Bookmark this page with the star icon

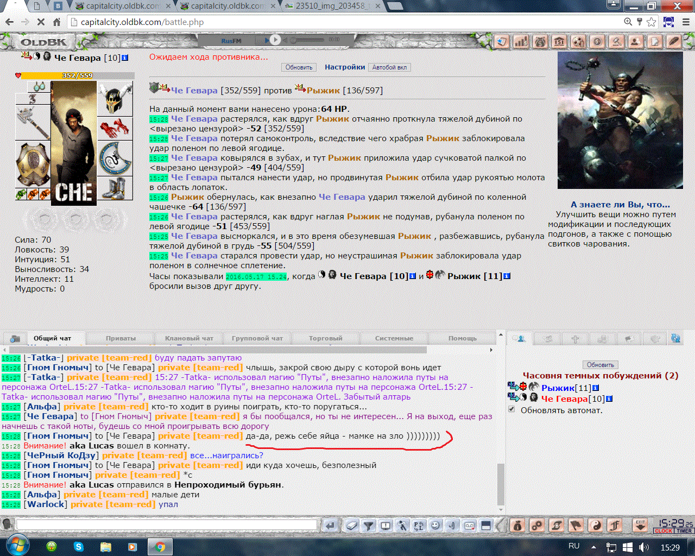[x=652, y=22]
